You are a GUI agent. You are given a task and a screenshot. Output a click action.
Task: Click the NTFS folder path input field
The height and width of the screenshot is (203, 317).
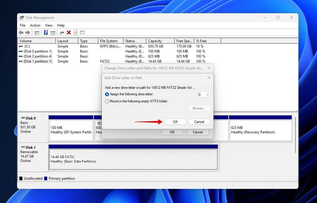pyautogui.click(x=148, y=108)
